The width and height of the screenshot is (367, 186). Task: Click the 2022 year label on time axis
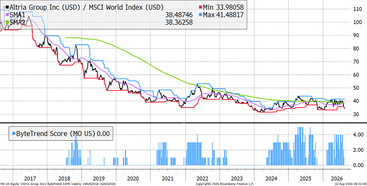coord(202,178)
